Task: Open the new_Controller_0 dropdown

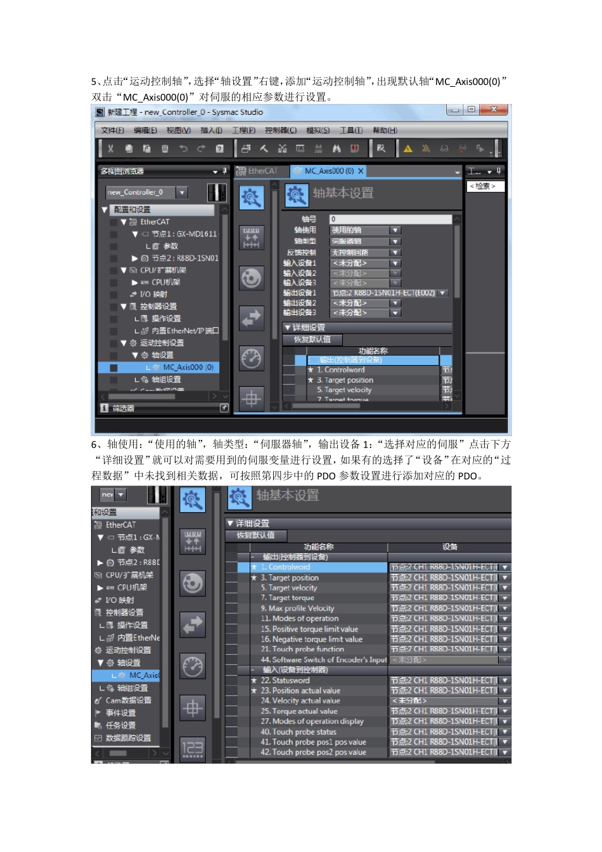Action: point(182,192)
